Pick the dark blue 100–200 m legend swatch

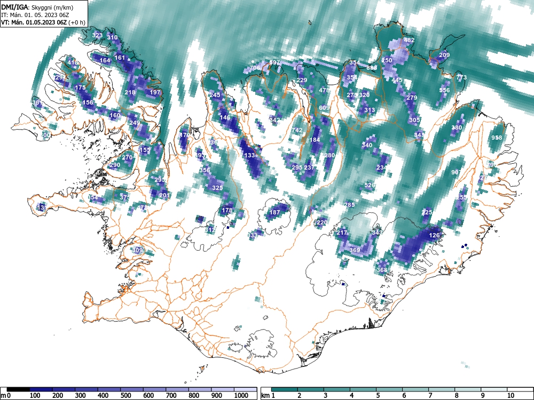tap(41, 389)
